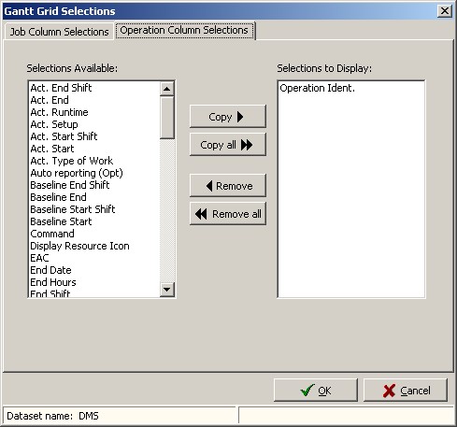Image resolution: width=457 pixels, height=427 pixels.
Task: Select Operation Ident. in display list
Action: click(317, 88)
